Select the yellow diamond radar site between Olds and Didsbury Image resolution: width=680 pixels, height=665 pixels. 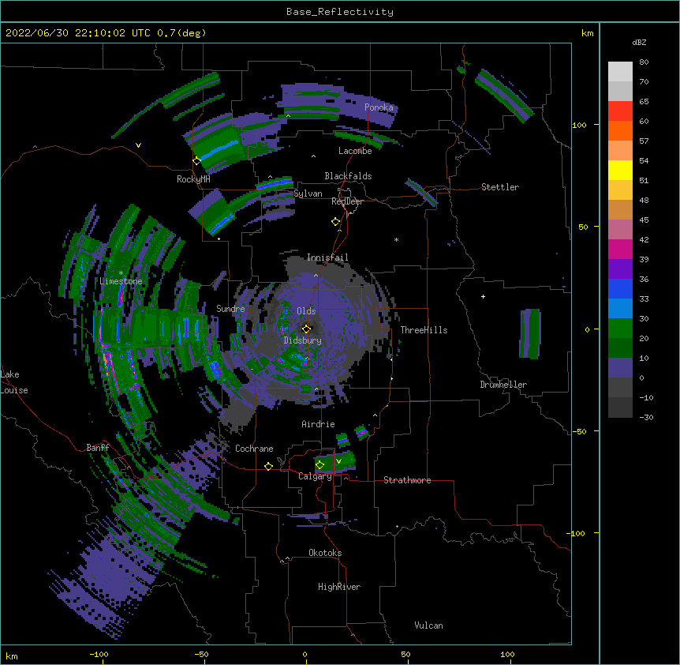307,329
